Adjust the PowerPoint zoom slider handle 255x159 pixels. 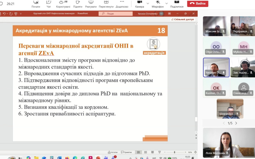[x=174, y=152]
